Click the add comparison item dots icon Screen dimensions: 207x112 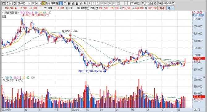pyautogui.click(x=143, y=3)
